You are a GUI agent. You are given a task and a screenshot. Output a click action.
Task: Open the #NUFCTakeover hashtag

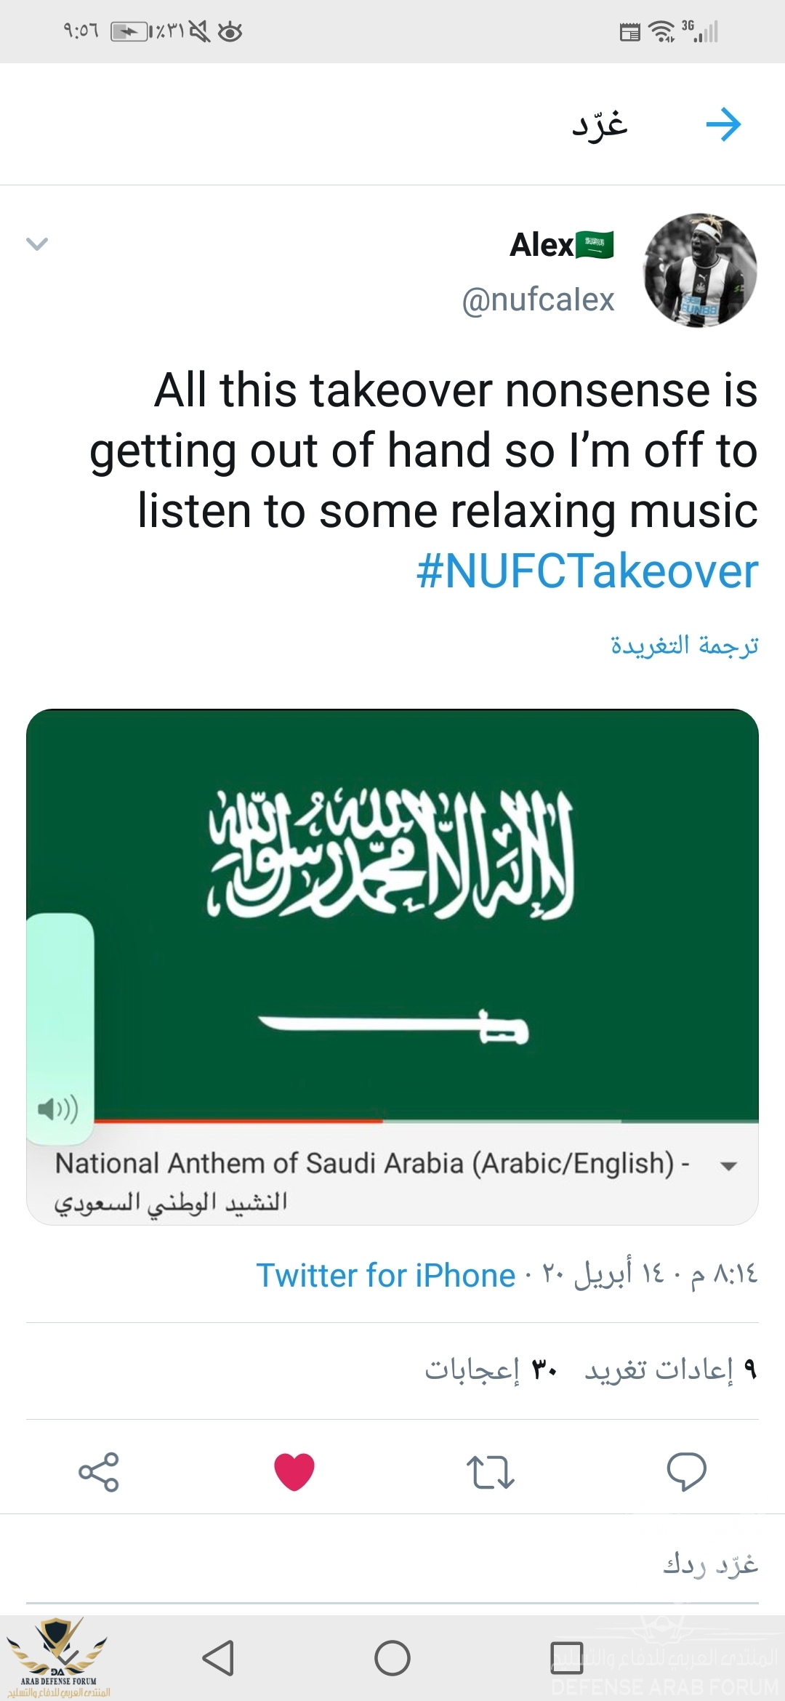587,571
